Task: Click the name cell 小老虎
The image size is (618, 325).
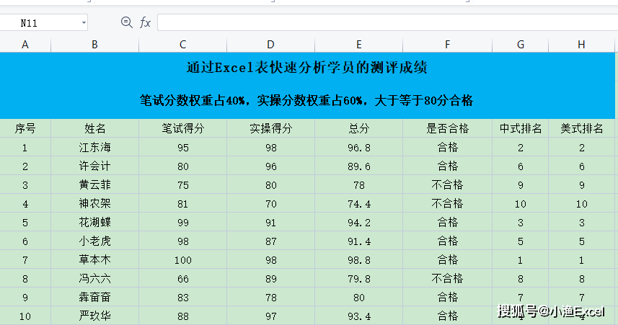Action: (x=94, y=241)
